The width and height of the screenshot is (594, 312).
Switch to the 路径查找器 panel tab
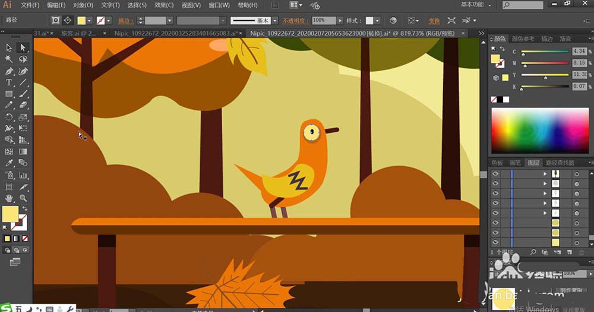point(560,163)
